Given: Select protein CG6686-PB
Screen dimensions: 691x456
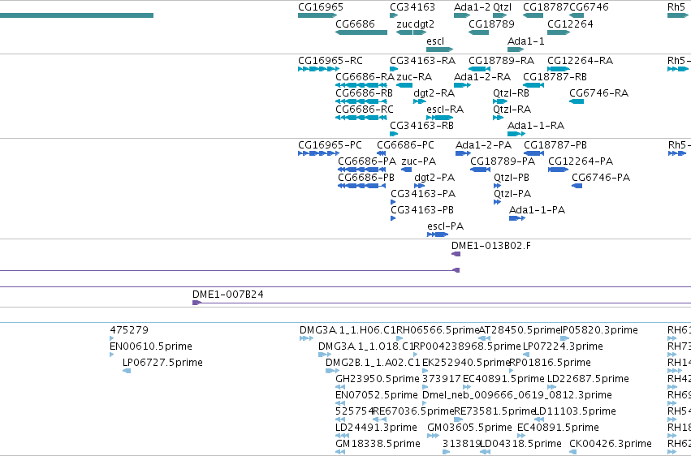Looking at the screenshot, I should coord(362,186).
